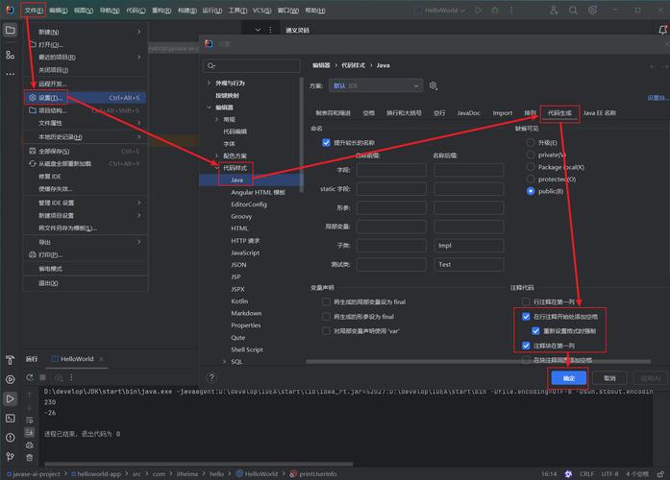Open the Terminal tool window icon

pos(10,418)
